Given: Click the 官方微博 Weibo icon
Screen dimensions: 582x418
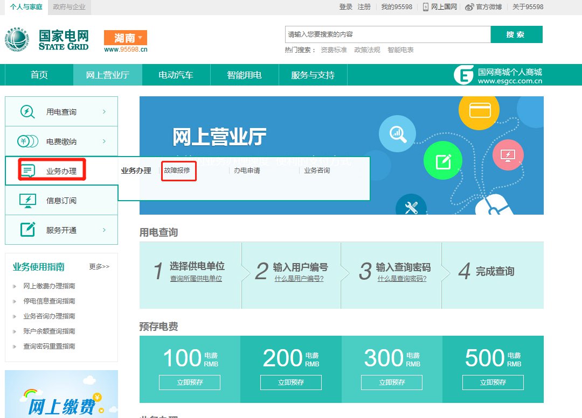Looking at the screenshot, I should pos(469,7).
